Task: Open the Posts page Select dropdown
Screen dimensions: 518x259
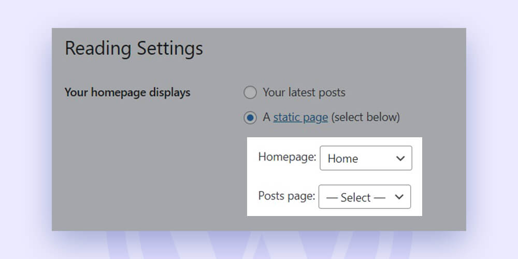Action: pyautogui.click(x=365, y=197)
